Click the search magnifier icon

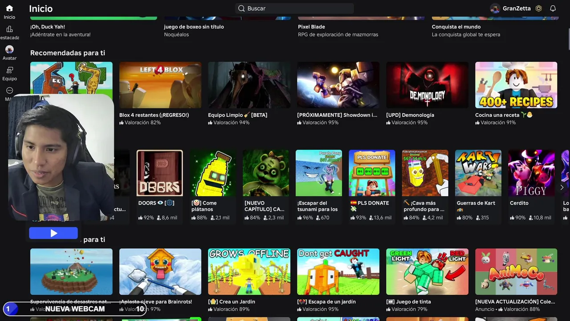[x=241, y=8]
